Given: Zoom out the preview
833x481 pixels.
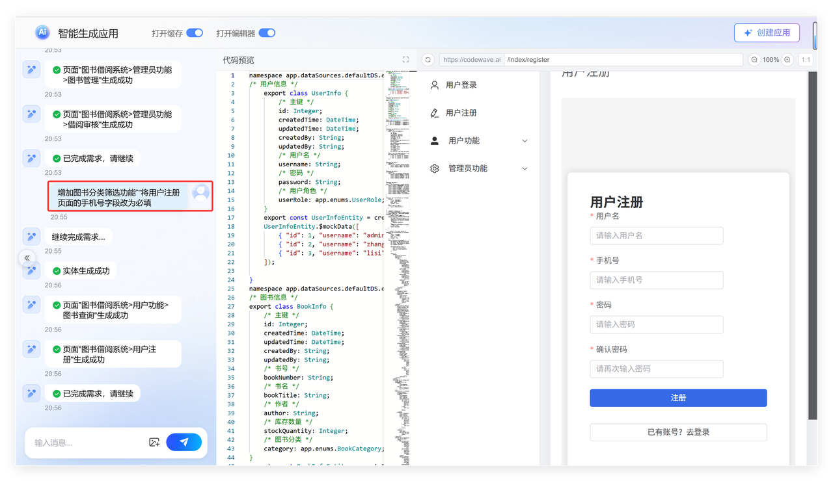Looking at the screenshot, I should pos(754,60).
